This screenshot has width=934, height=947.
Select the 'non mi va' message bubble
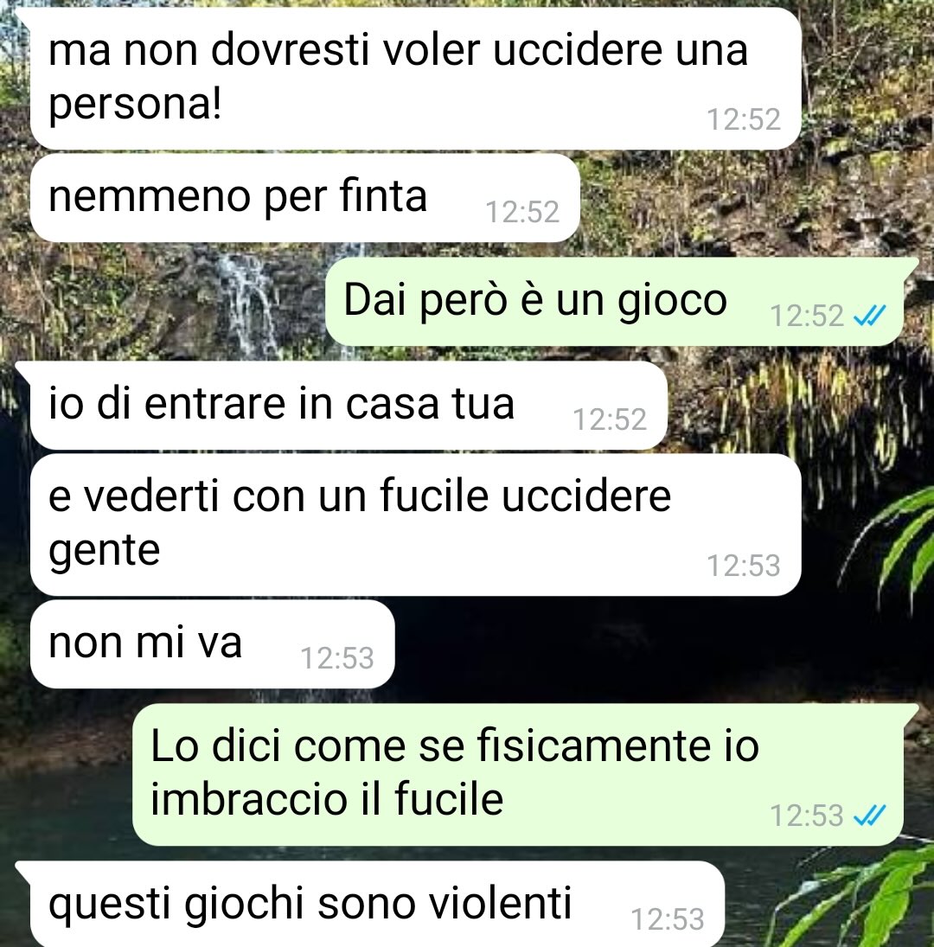[213, 643]
